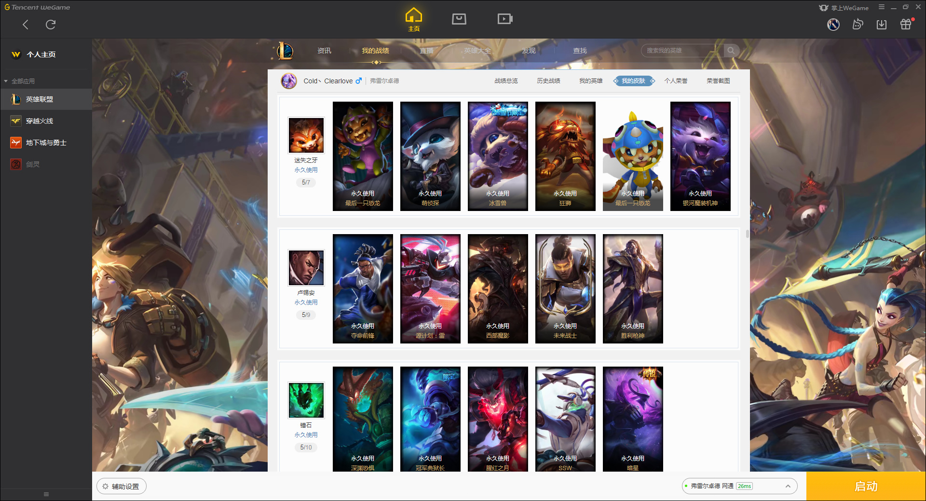Open 辅助设置 settings button
The width and height of the screenshot is (926, 501).
click(x=121, y=487)
